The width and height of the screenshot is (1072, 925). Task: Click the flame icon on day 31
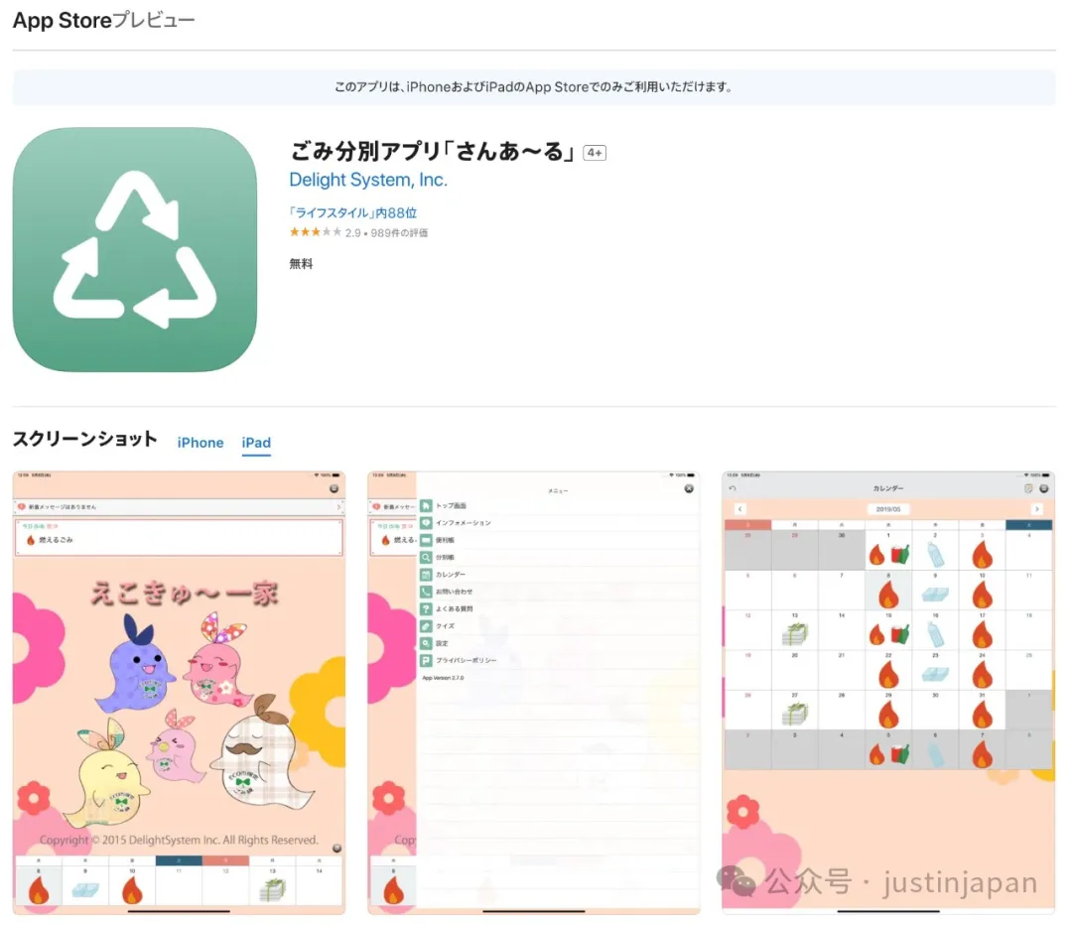[983, 715]
